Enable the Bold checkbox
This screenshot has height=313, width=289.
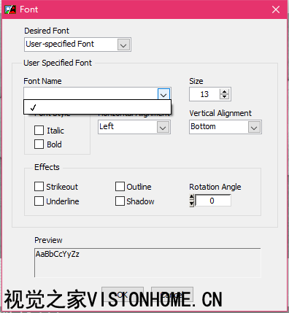point(39,144)
